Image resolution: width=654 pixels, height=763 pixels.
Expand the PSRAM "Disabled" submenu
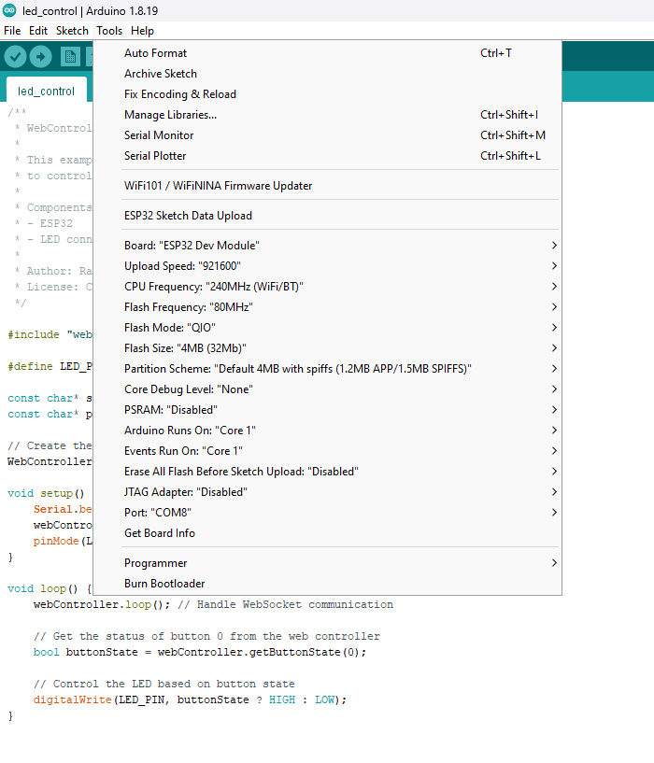(327, 410)
